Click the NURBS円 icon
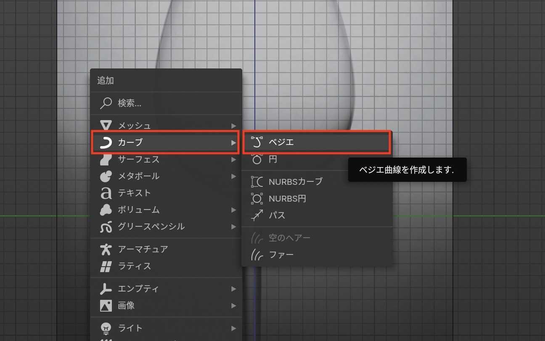 coord(257,198)
